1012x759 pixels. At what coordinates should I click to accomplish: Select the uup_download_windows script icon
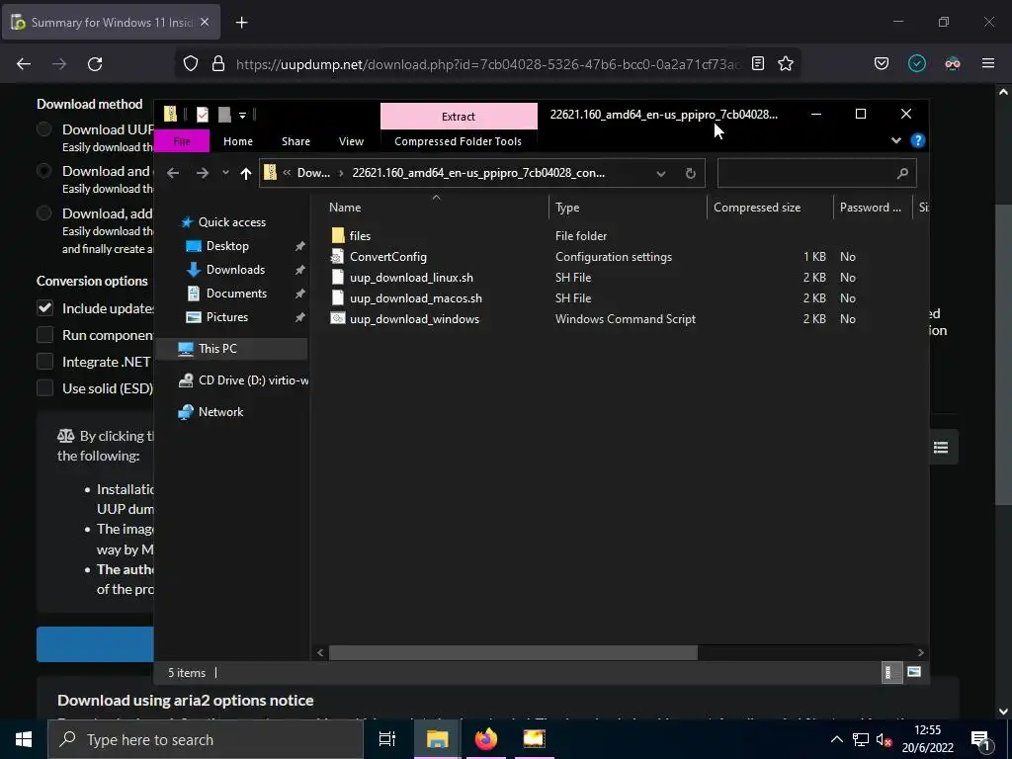(338, 319)
